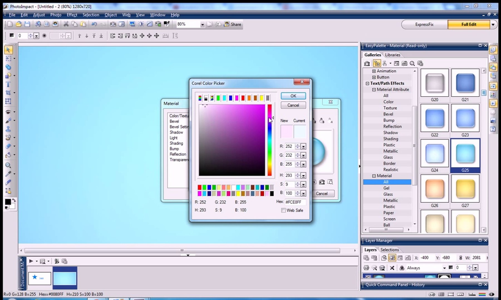This screenshot has height=300, width=501.
Task: Open the Effect menu
Action: (x=72, y=15)
